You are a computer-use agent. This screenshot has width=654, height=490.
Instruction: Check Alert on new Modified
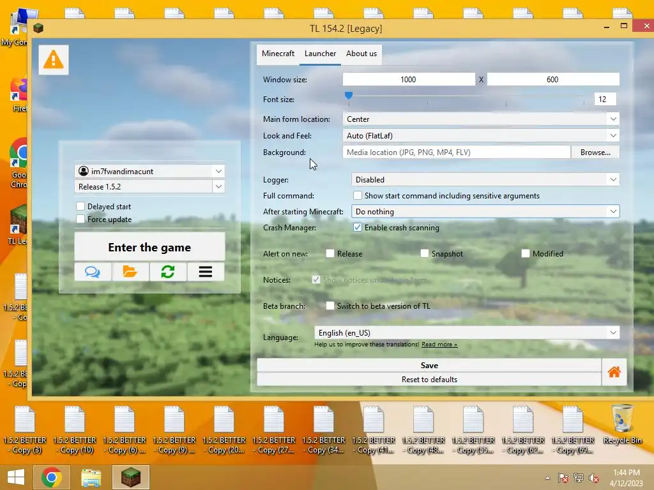[x=526, y=253]
